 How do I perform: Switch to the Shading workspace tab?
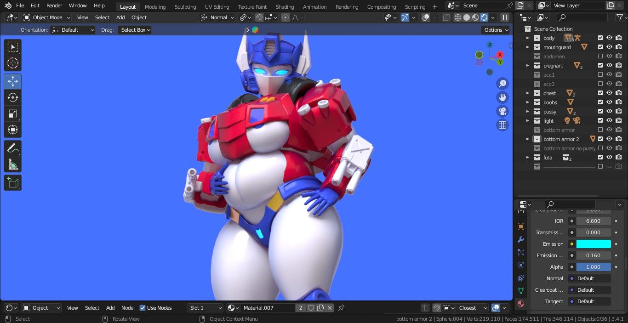click(285, 7)
